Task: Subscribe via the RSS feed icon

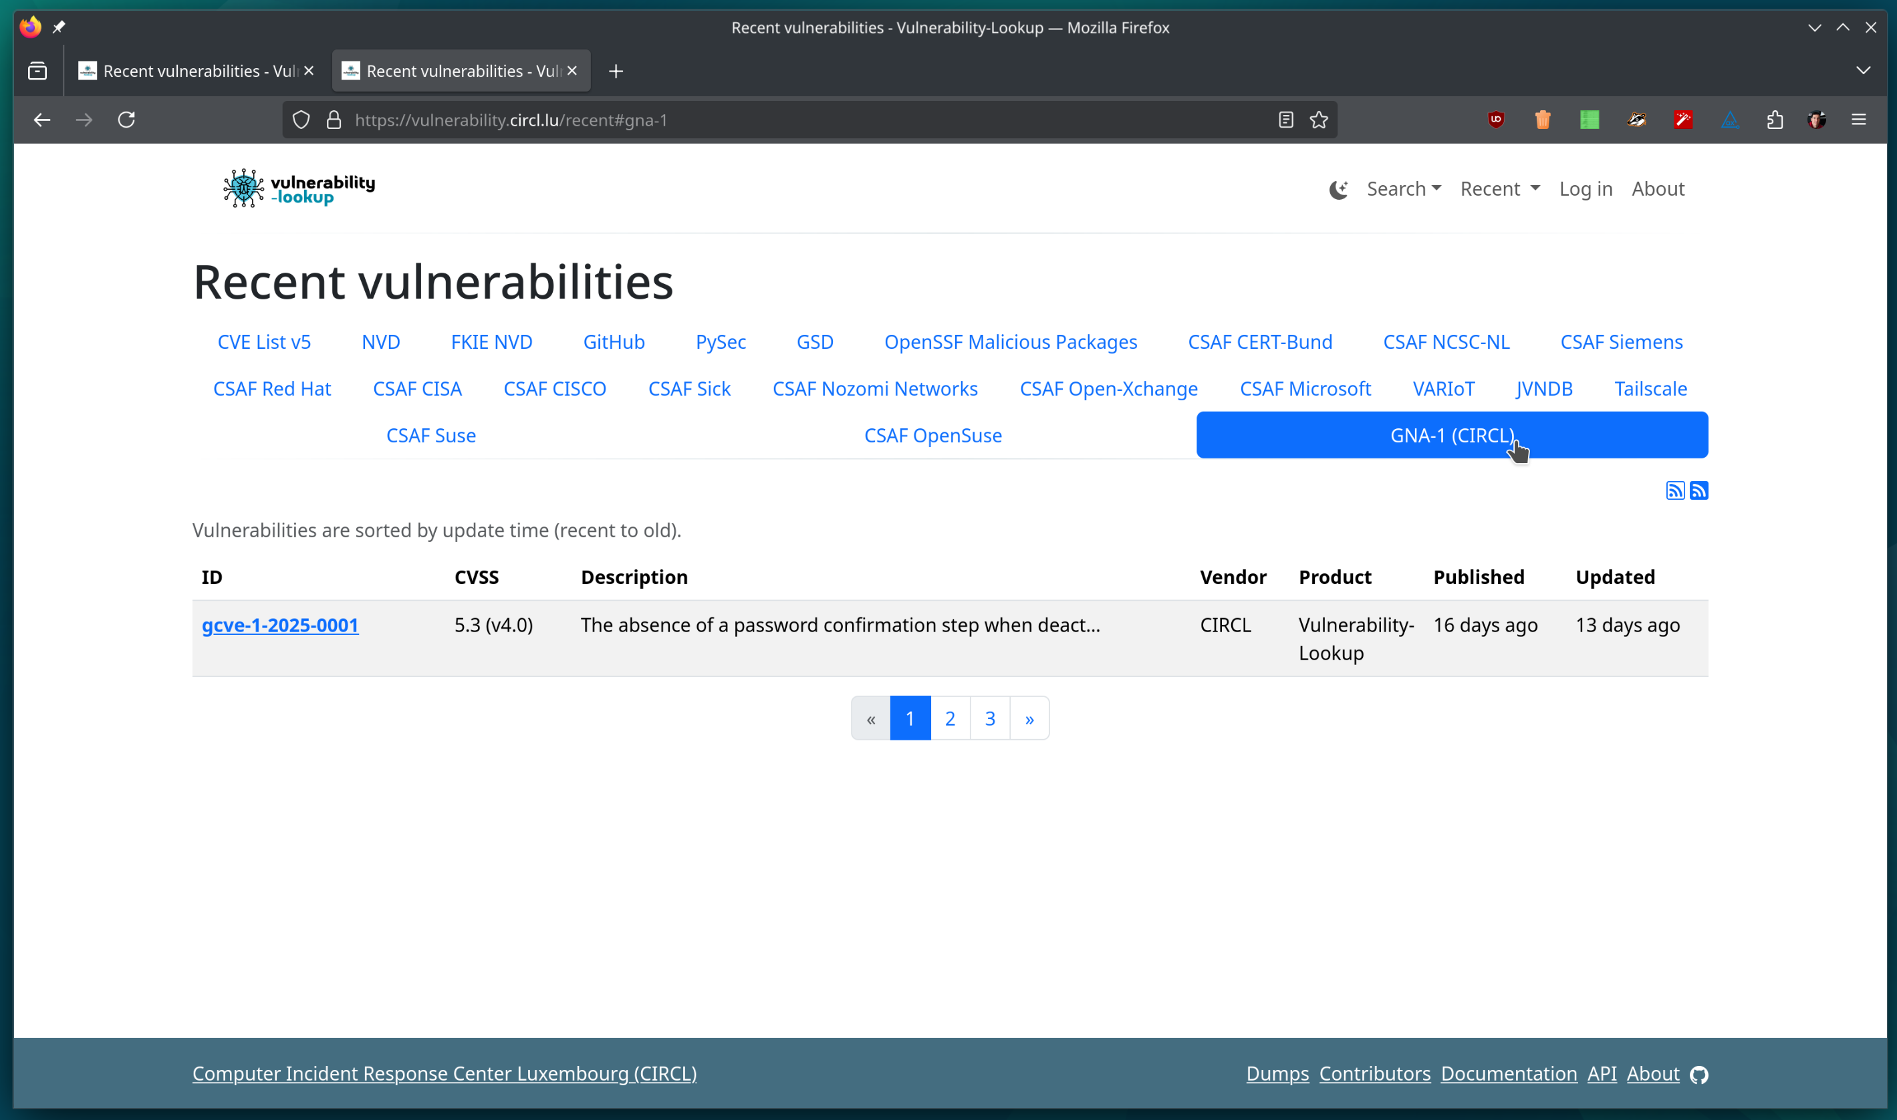Action: pos(1675,490)
